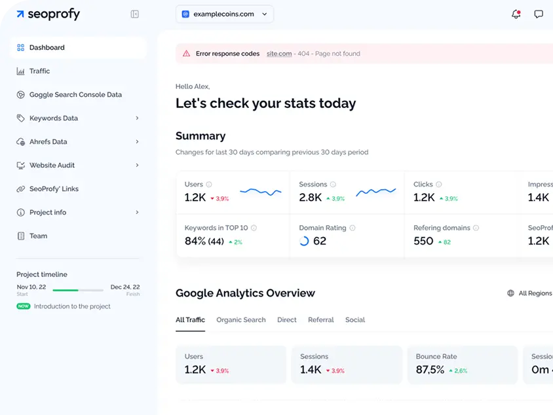The width and height of the screenshot is (553, 415).
Task: Click the examplecoins.com site favicon
Action: (x=185, y=14)
